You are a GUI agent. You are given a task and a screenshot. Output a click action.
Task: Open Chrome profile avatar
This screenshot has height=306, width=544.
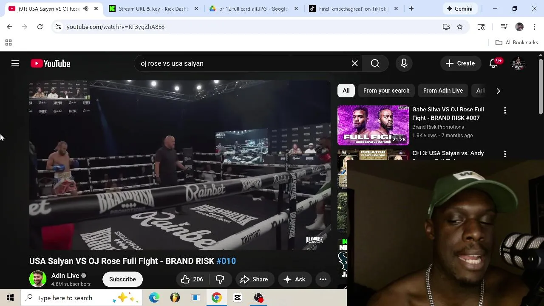(519, 27)
